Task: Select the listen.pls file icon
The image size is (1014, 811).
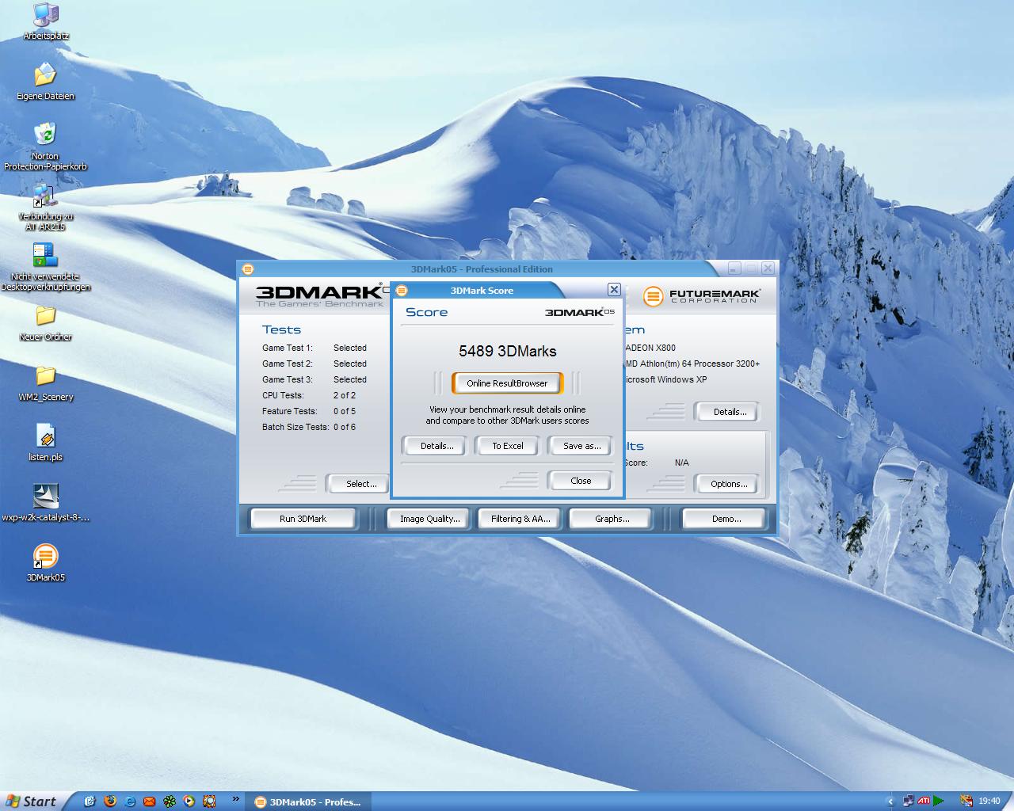Action: click(45, 444)
